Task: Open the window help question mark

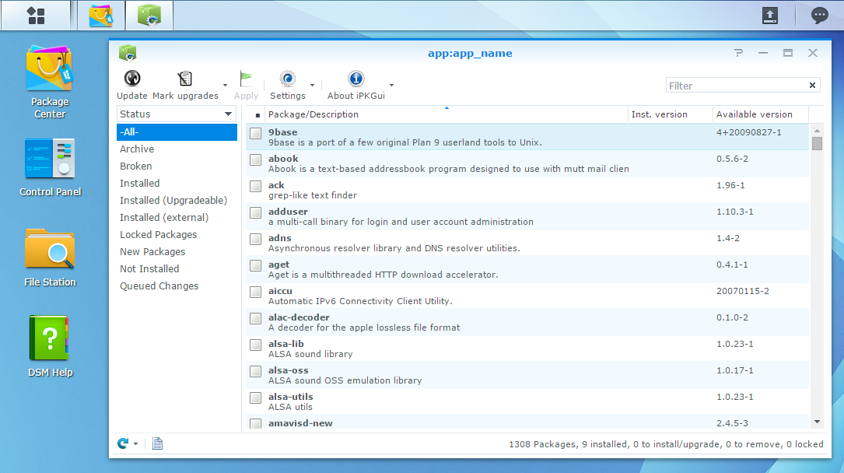Action: 738,53
